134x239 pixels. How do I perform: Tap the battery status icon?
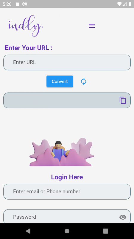[x=130, y=4]
